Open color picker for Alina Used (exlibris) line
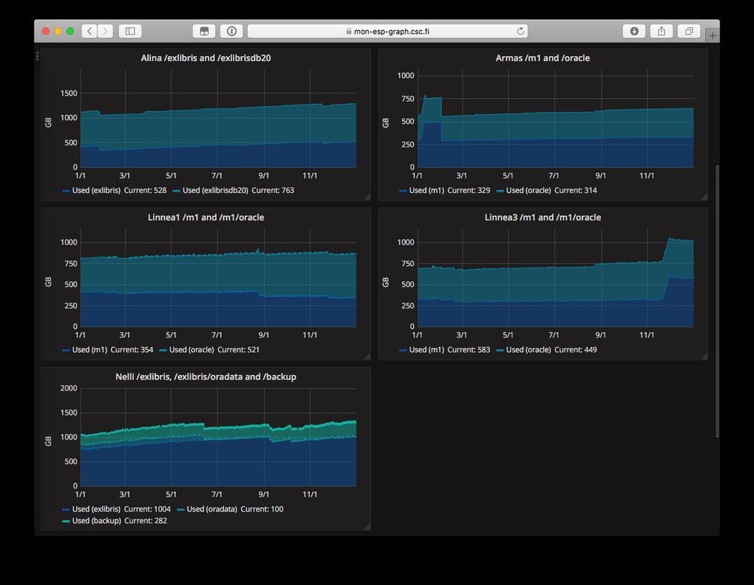Screen dimensions: 754x585 tap(66, 191)
